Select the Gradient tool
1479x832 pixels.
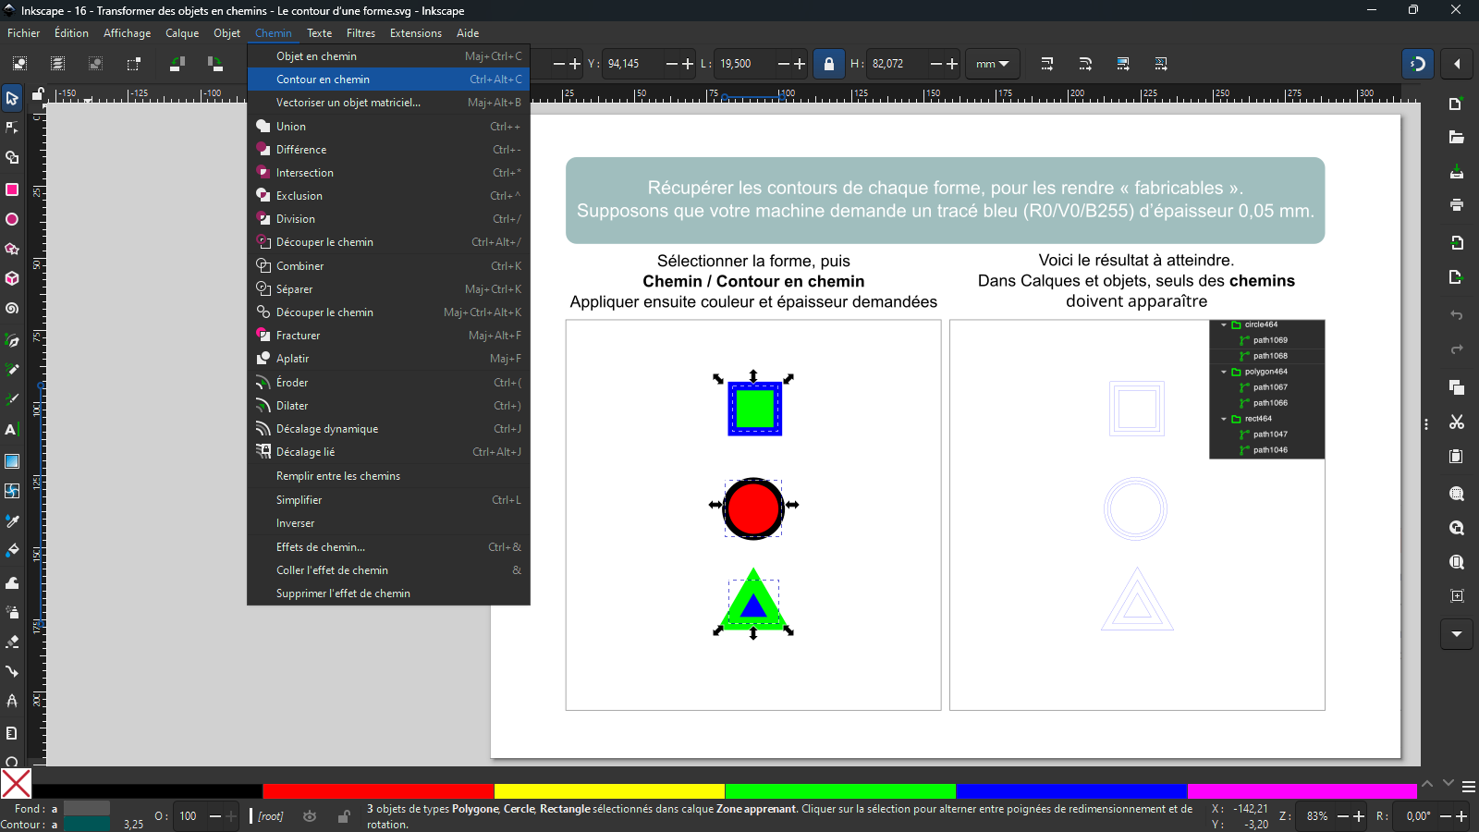coord(12,461)
